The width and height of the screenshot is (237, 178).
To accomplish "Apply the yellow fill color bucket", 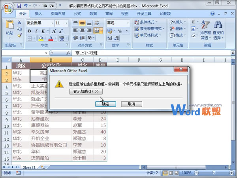I will (41, 38).
